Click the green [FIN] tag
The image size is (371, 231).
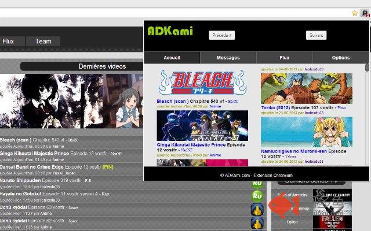(x=108, y=167)
